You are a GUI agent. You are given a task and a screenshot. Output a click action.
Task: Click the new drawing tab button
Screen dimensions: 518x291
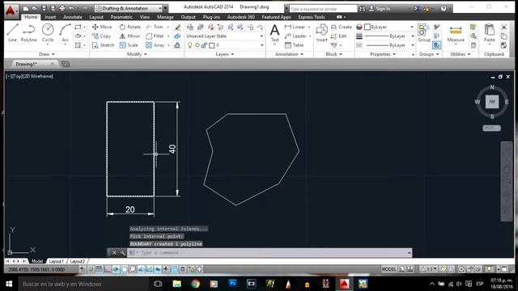[x=66, y=64]
